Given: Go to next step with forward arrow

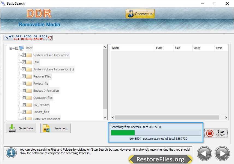Looking at the screenshot, I should point(222,154).
